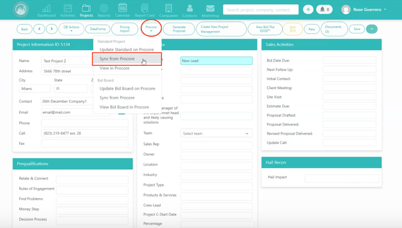The height and width of the screenshot is (228, 402).
Task: Click the State field Fl
Action: coord(71,89)
